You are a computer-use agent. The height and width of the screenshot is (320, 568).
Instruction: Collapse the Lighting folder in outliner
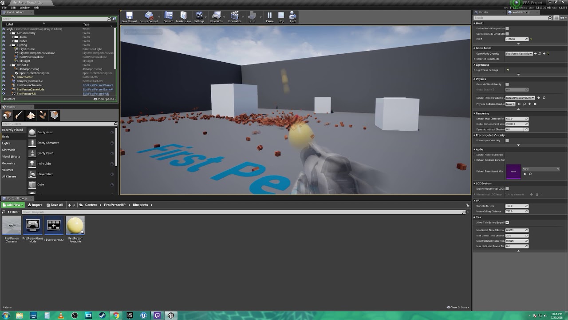tap(11, 45)
